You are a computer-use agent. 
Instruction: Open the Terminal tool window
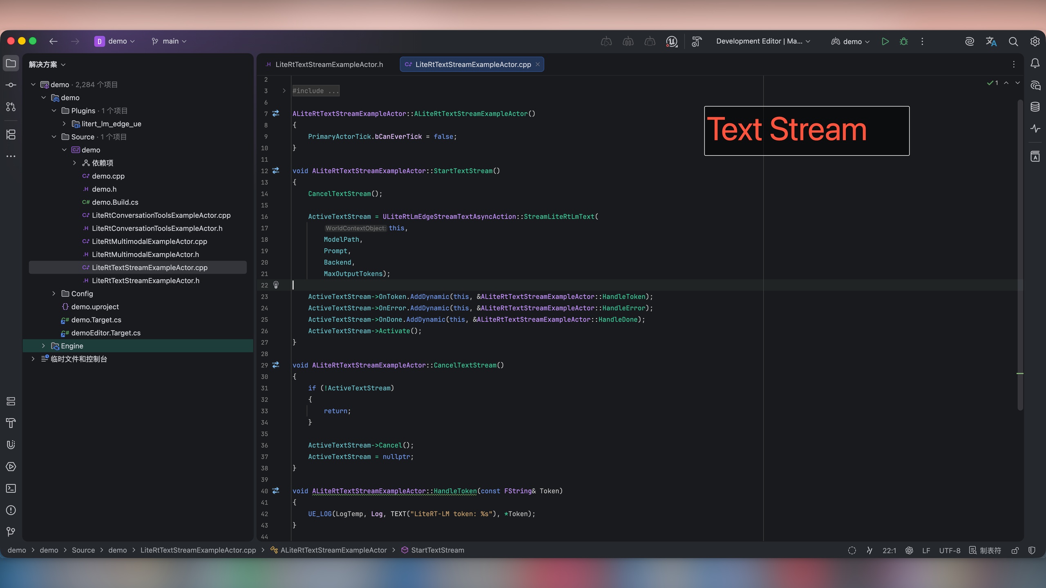click(11, 488)
